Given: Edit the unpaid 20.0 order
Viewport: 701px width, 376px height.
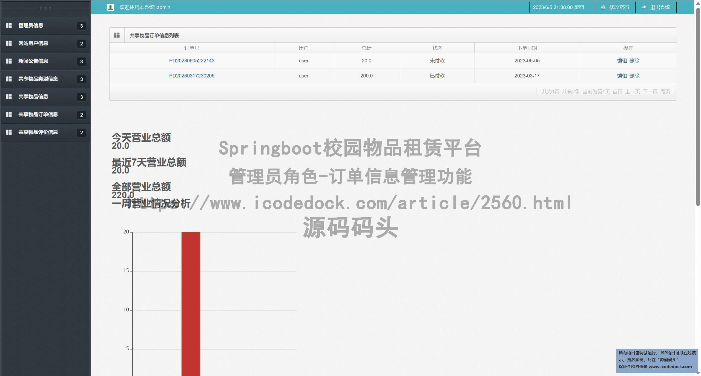Looking at the screenshot, I should click(x=622, y=61).
